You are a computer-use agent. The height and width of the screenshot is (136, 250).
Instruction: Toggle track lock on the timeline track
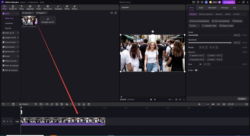click(4, 121)
